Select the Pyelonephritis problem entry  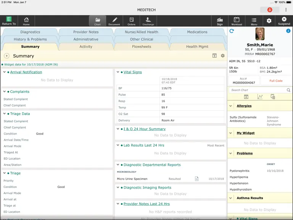pos(239,171)
